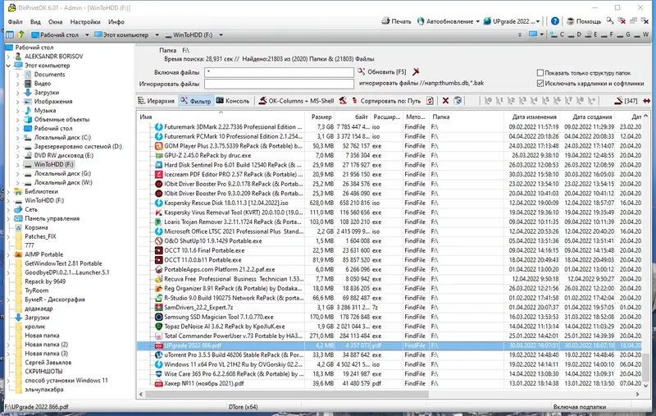Click the Включая файлы input field
Screen dimensions: 656x416
click(279, 72)
